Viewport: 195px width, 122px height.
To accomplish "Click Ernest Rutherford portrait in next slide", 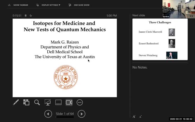I will [x=172, y=43].
